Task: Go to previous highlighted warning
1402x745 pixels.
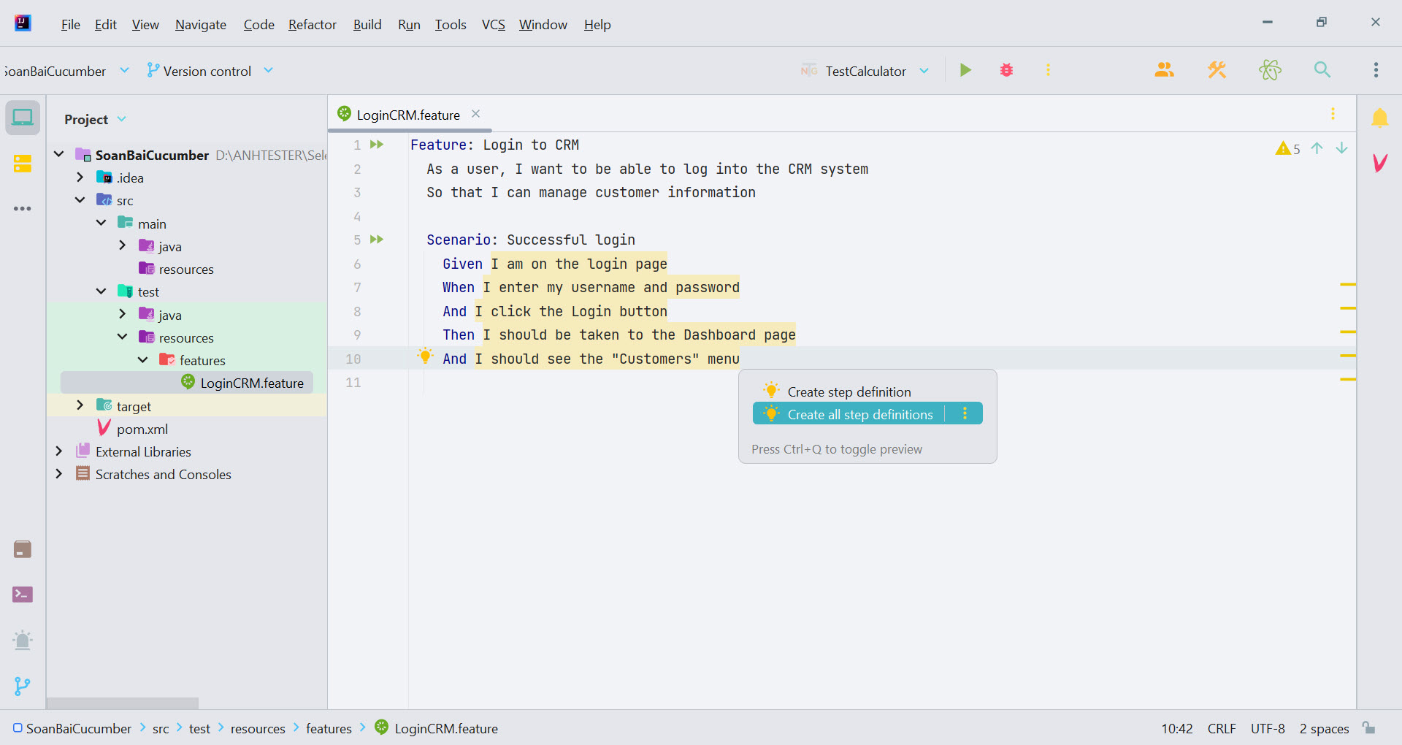Action: pos(1317,148)
